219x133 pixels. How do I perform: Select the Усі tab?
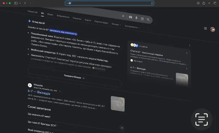click(x=43, y=13)
